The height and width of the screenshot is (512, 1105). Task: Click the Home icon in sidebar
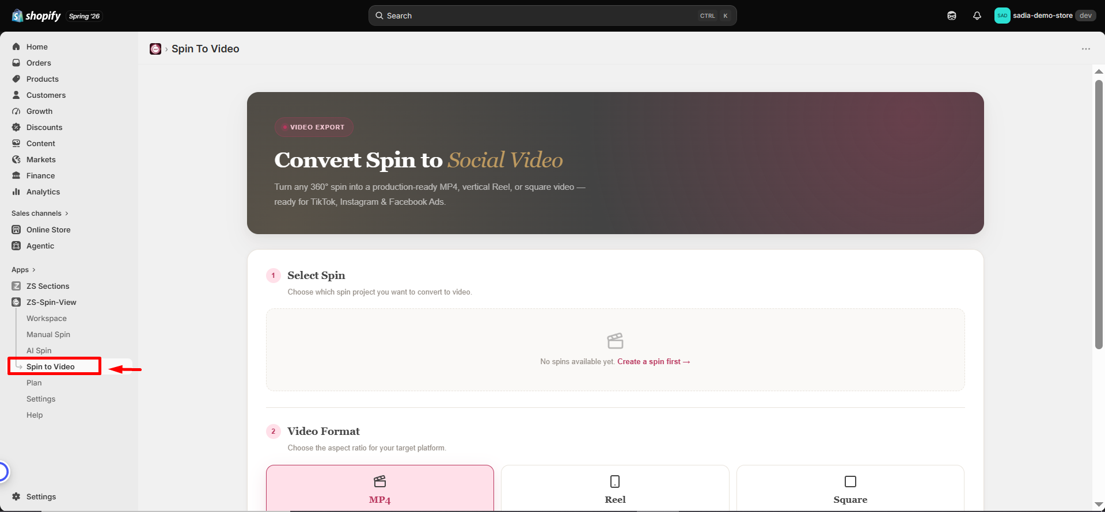coord(16,47)
